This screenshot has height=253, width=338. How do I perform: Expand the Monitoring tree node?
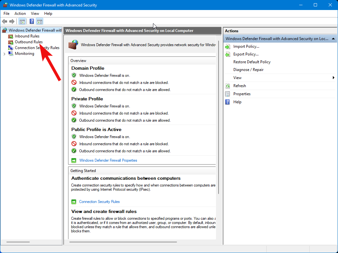(x=4, y=54)
